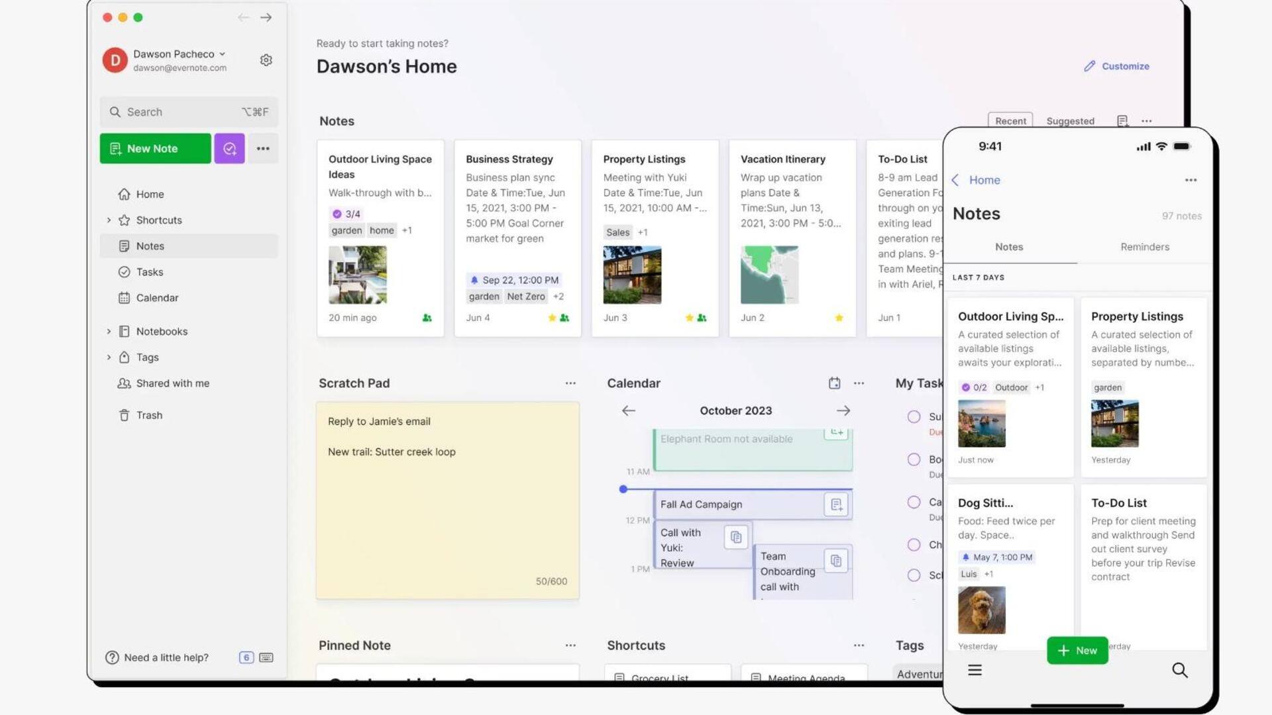Screen dimensions: 1272x715
Task: Select the AI search icon next to New Note
Action: tap(229, 148)
